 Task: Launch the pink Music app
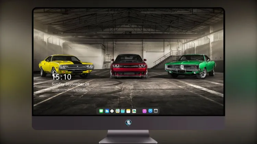tap(144, 111)
